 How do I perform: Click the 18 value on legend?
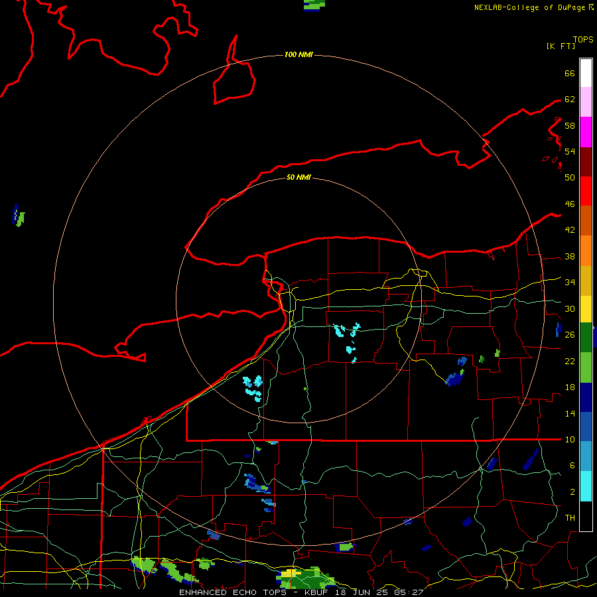[x=570, y=387]
